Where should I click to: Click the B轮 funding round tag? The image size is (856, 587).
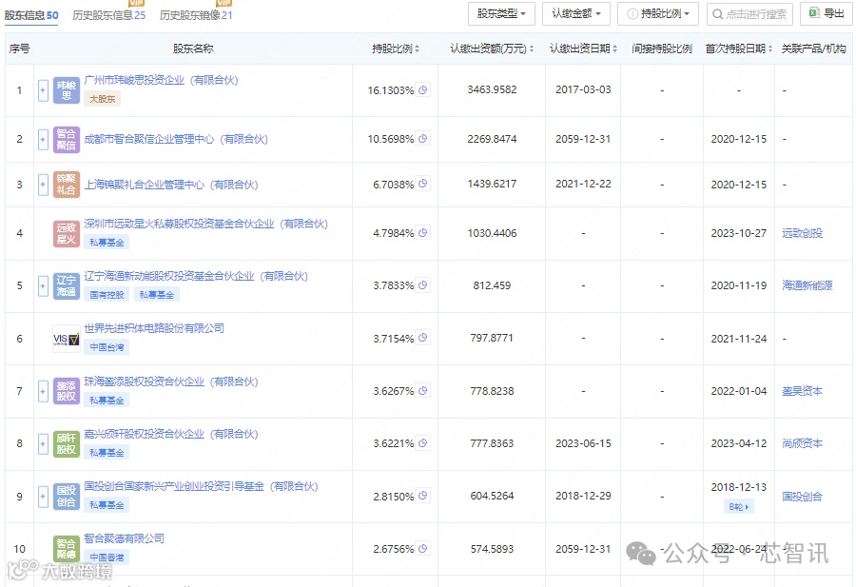point(739,507)
